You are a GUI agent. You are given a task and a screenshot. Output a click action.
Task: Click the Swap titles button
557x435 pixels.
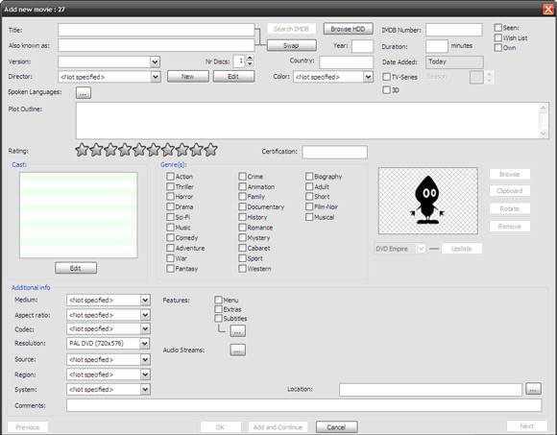tap(291, 45)
